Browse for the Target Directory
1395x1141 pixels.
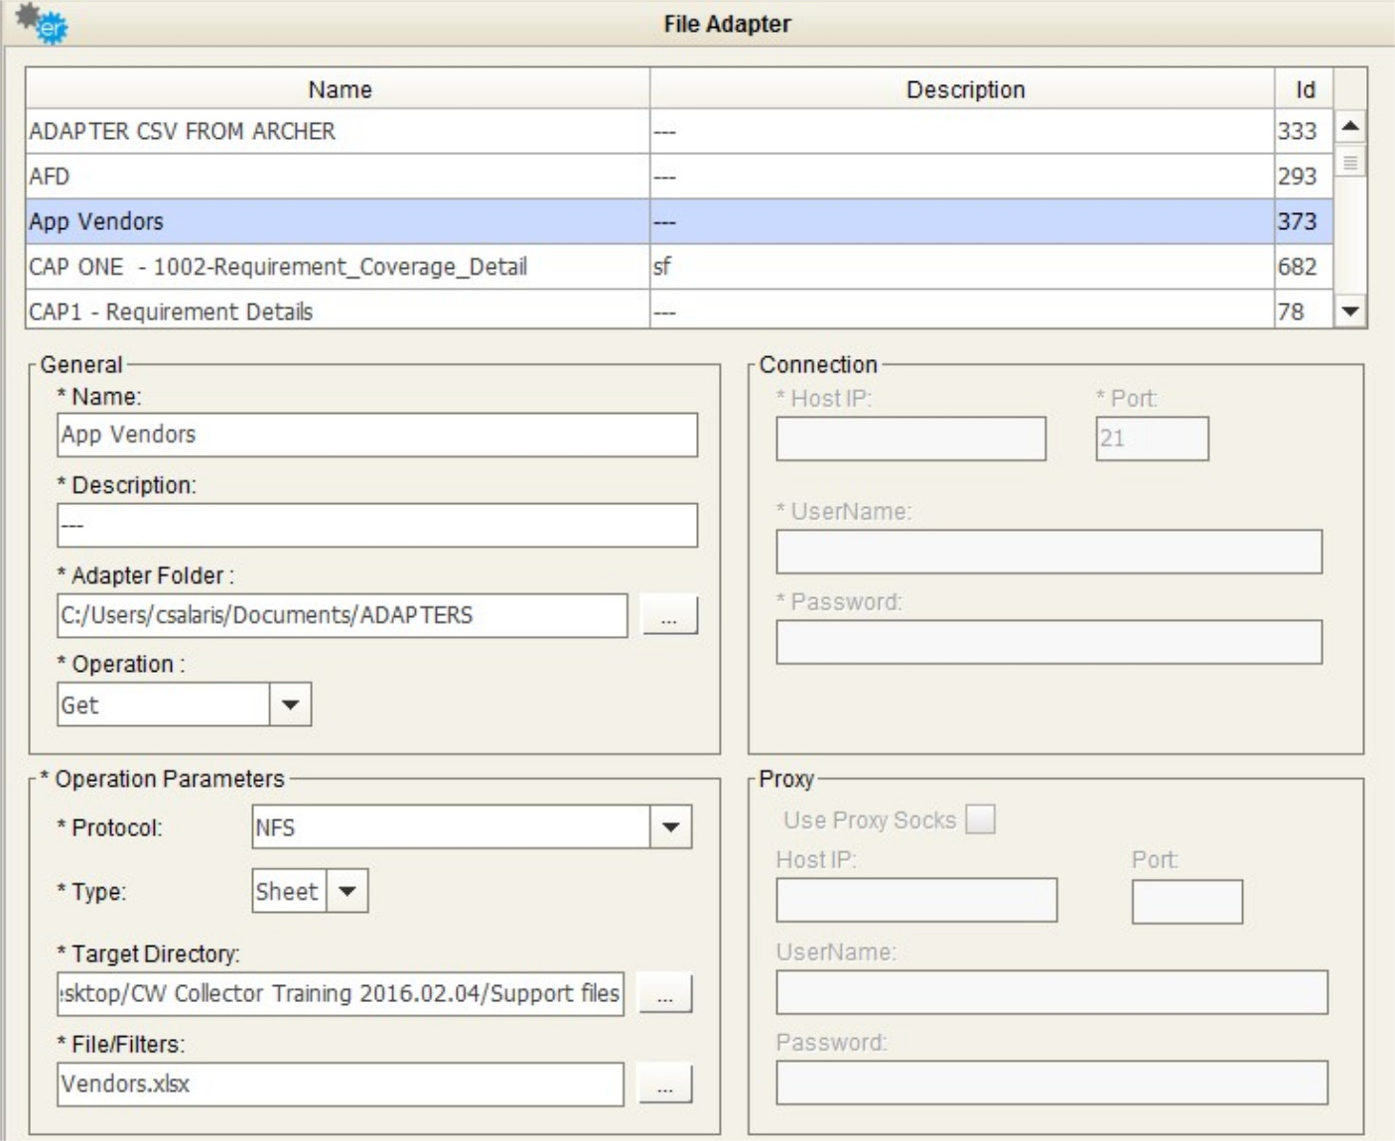[664, 993]
